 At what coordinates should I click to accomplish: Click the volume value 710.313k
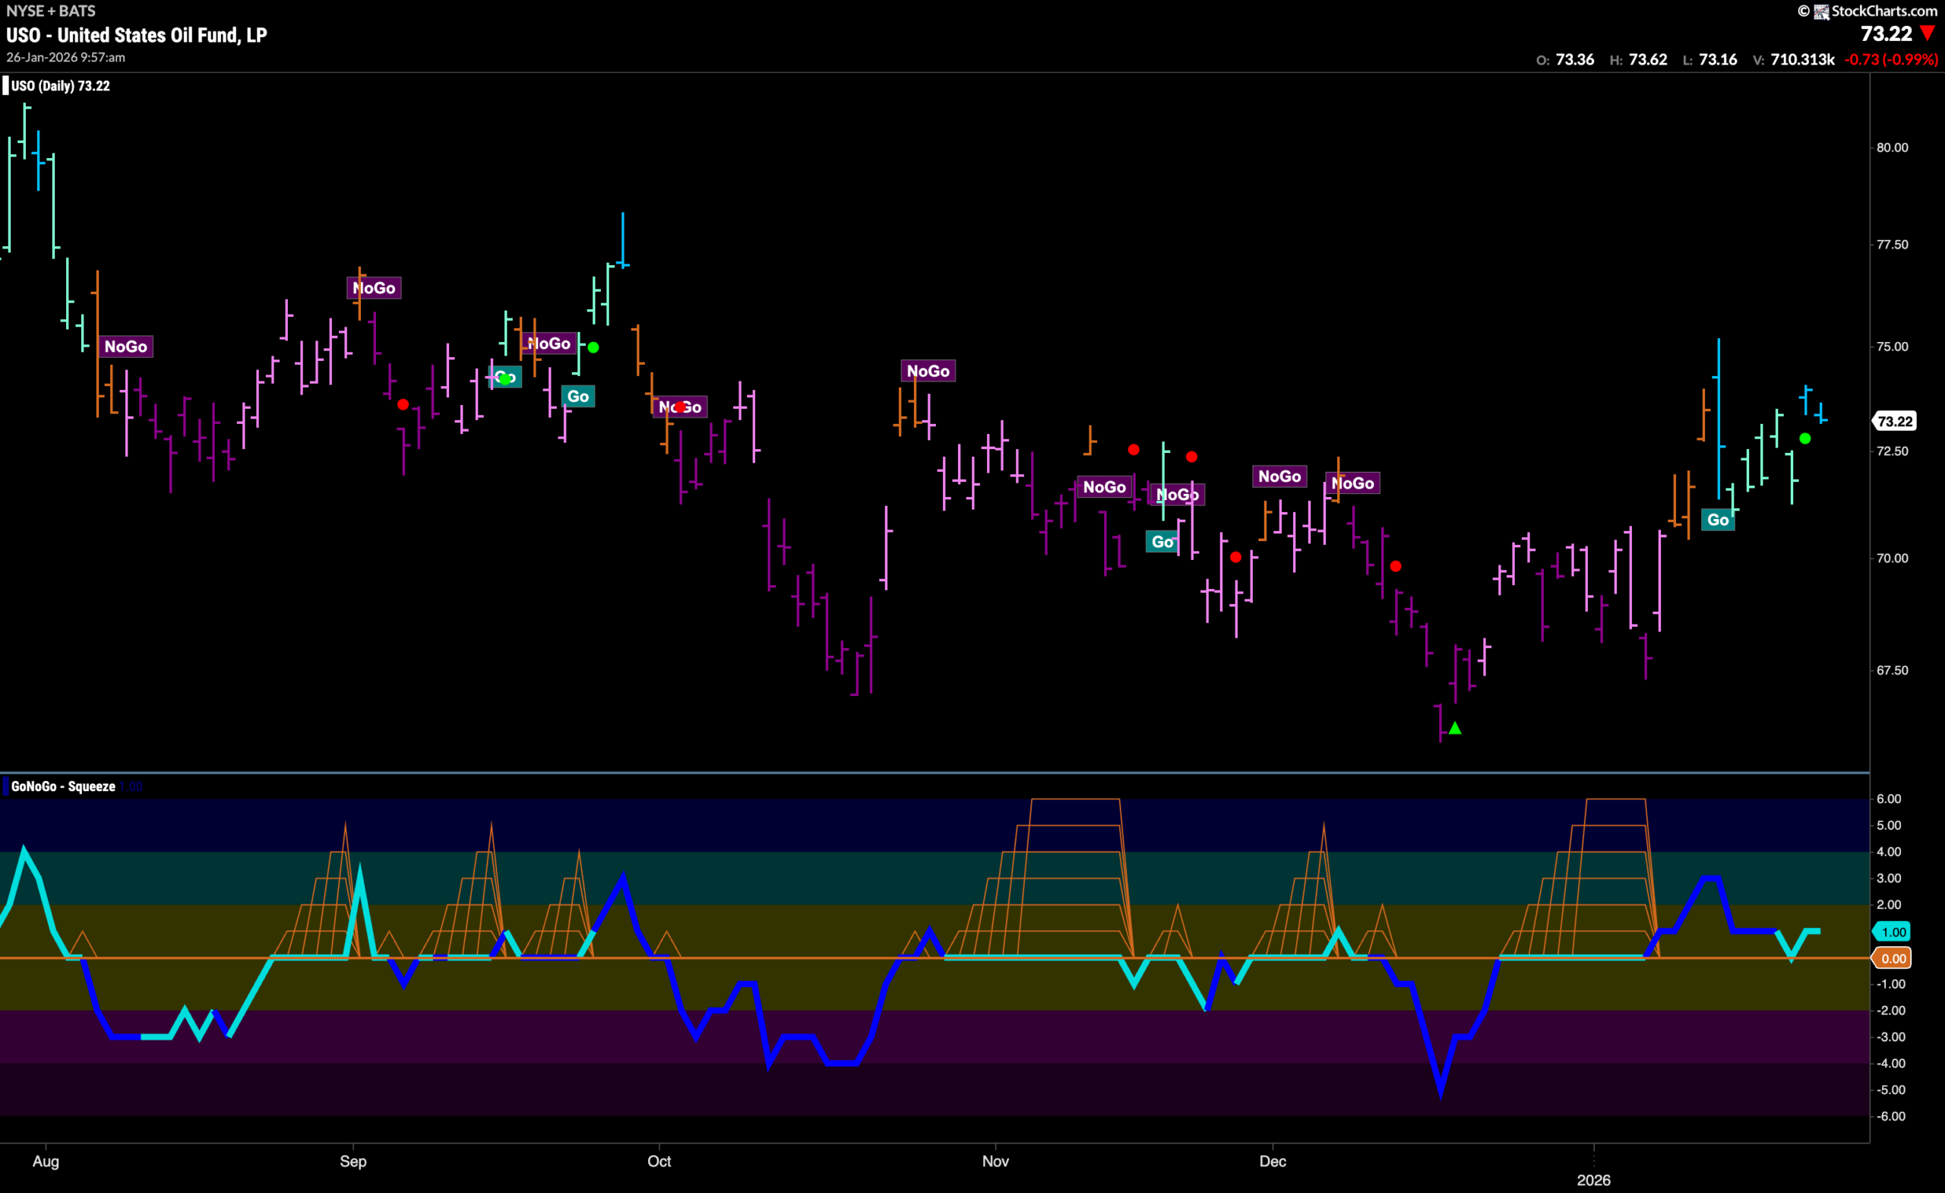pos(1803,59)
